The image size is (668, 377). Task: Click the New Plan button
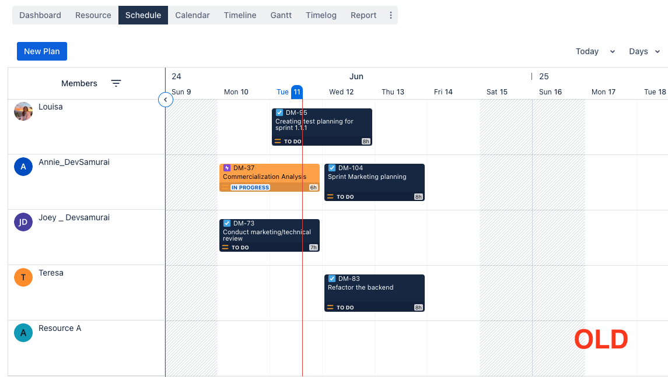42,51
